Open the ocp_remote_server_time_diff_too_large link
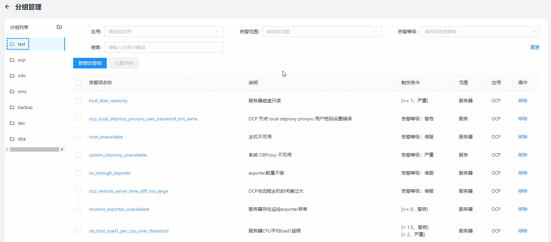This screenshot has height=242, width=551. 129,191
